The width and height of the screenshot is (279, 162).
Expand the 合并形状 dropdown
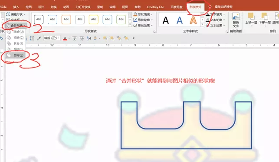(x=16, y=26)
